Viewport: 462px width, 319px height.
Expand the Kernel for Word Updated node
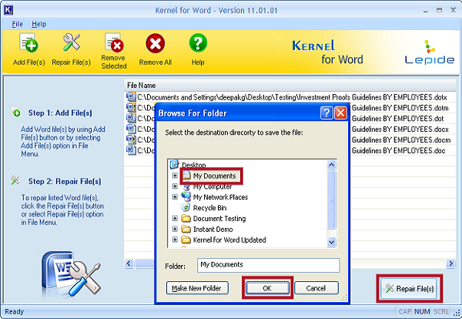pyautogui.click(x=175, y=240)
